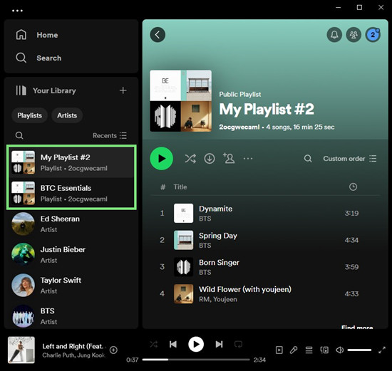Open 2ocgwecaml profile link
Image resolution: width=392 pixels, height=371 pixels.
click(239, 127)
